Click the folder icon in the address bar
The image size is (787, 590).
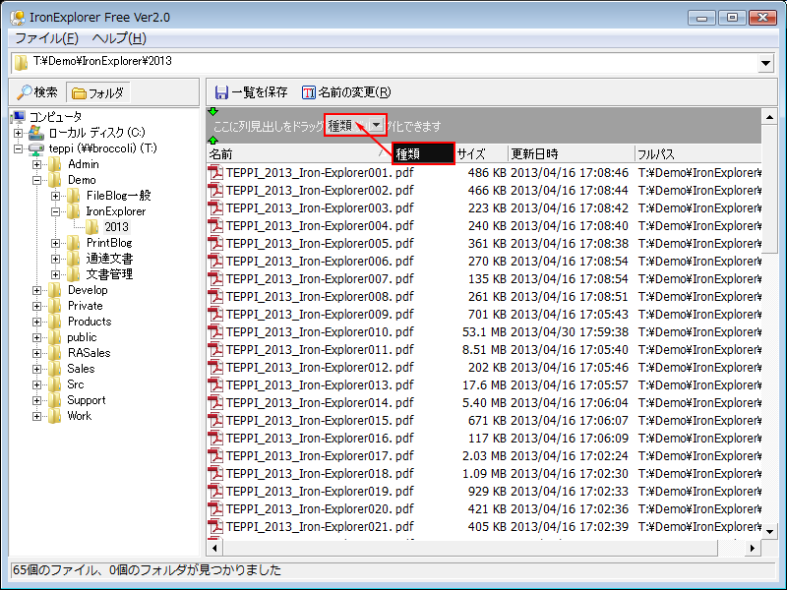click(x=21, y=63)
